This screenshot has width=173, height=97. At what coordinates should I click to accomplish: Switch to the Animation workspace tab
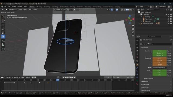tap(80, 7)
